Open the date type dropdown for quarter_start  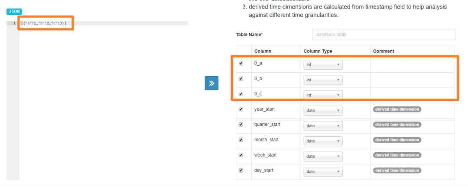(323, 126)
